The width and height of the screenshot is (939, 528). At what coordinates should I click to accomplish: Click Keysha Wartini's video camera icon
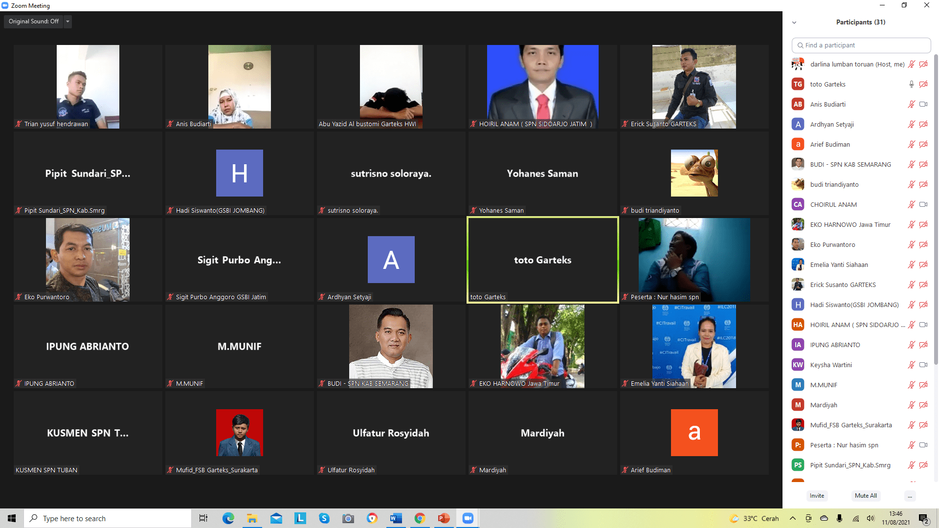(x=923, y=365)
